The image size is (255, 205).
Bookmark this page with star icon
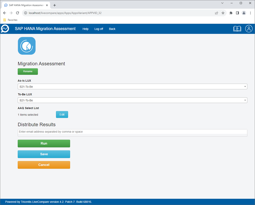(x=223, y=13)
